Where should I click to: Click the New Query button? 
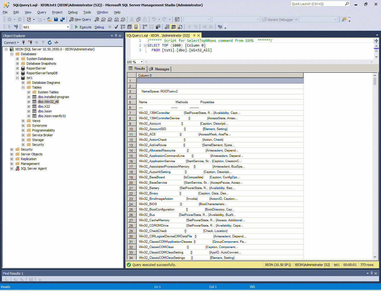pyautogui.click(x=80, y=19)
